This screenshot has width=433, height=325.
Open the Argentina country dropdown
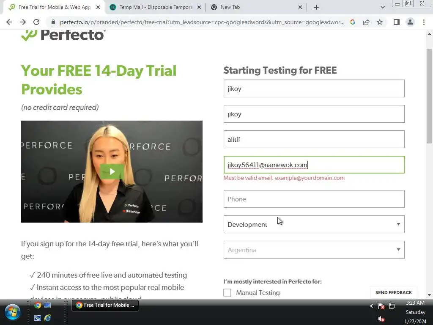click(314, 250)
